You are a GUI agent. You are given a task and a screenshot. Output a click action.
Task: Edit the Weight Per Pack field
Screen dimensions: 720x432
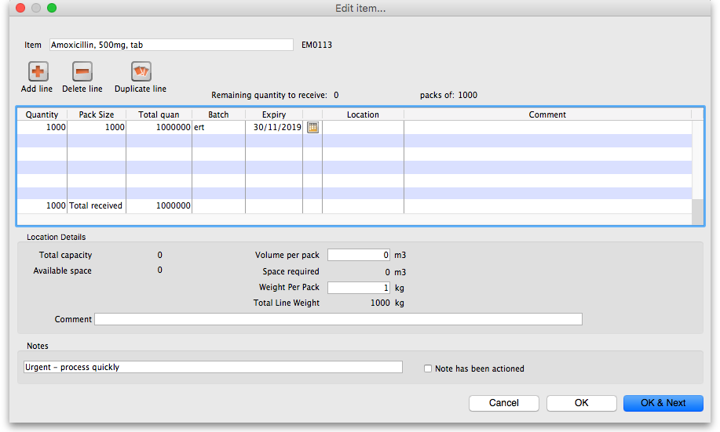pyautogui.click(x=358, y=287)
